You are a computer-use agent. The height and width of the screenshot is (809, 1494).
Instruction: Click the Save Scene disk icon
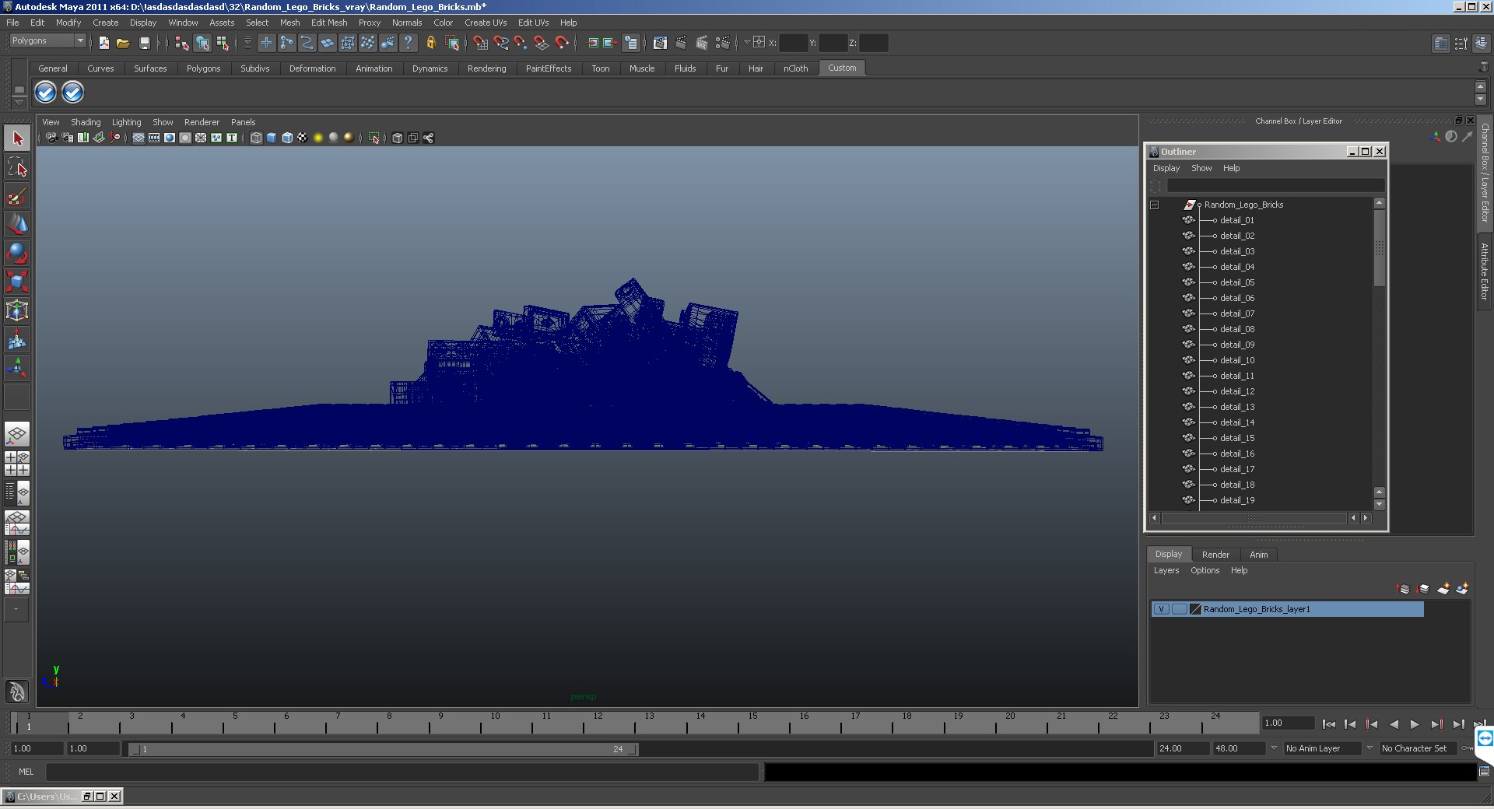point(144,43)
